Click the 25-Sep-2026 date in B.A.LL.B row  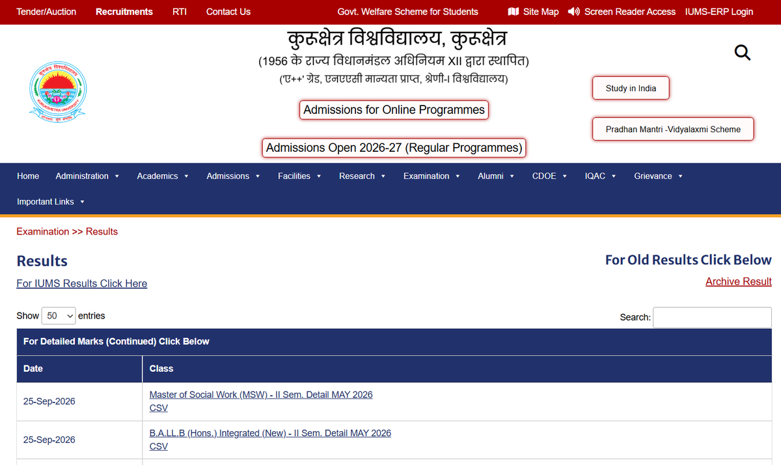tap(49, 440)
